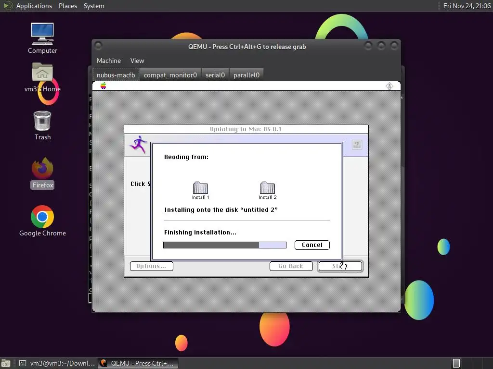This screenshot has height=369, width=493.
Task: Click the 'Installing onto the disk' text line
Action: [221, 209]
